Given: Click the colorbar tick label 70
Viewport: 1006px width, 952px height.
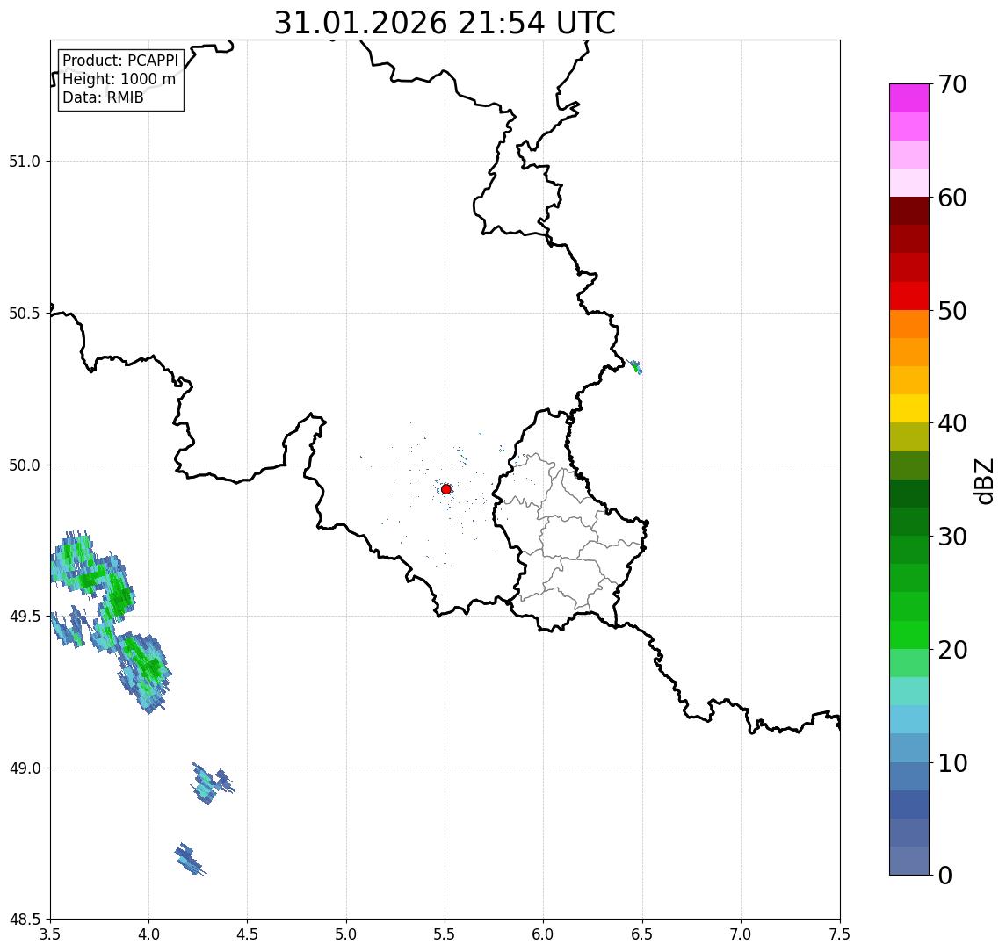Looking at the screenshot, I should 952,84.
